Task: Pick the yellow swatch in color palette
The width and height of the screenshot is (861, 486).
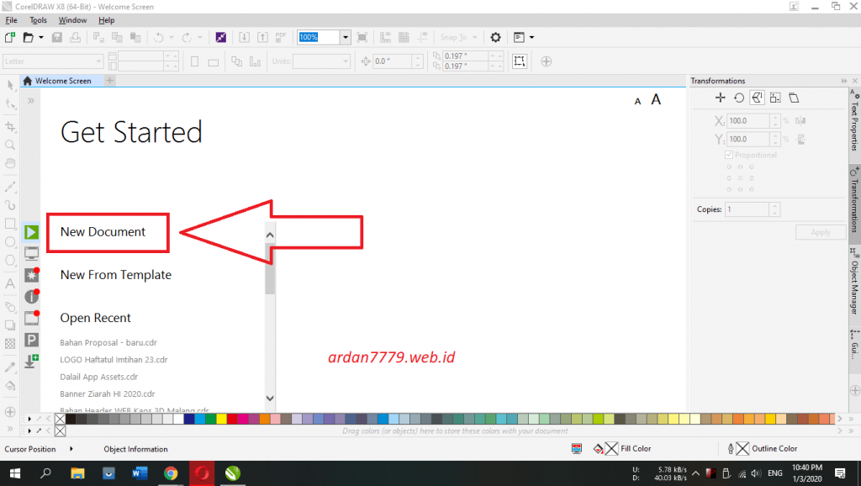Action: 221,419
